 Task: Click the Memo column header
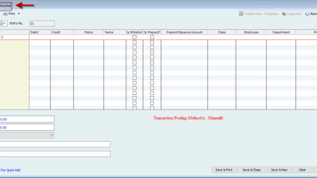pyautogui.click(x=89, y=32)
